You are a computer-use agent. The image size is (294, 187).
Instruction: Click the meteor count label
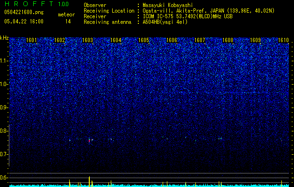click(66, 14)
